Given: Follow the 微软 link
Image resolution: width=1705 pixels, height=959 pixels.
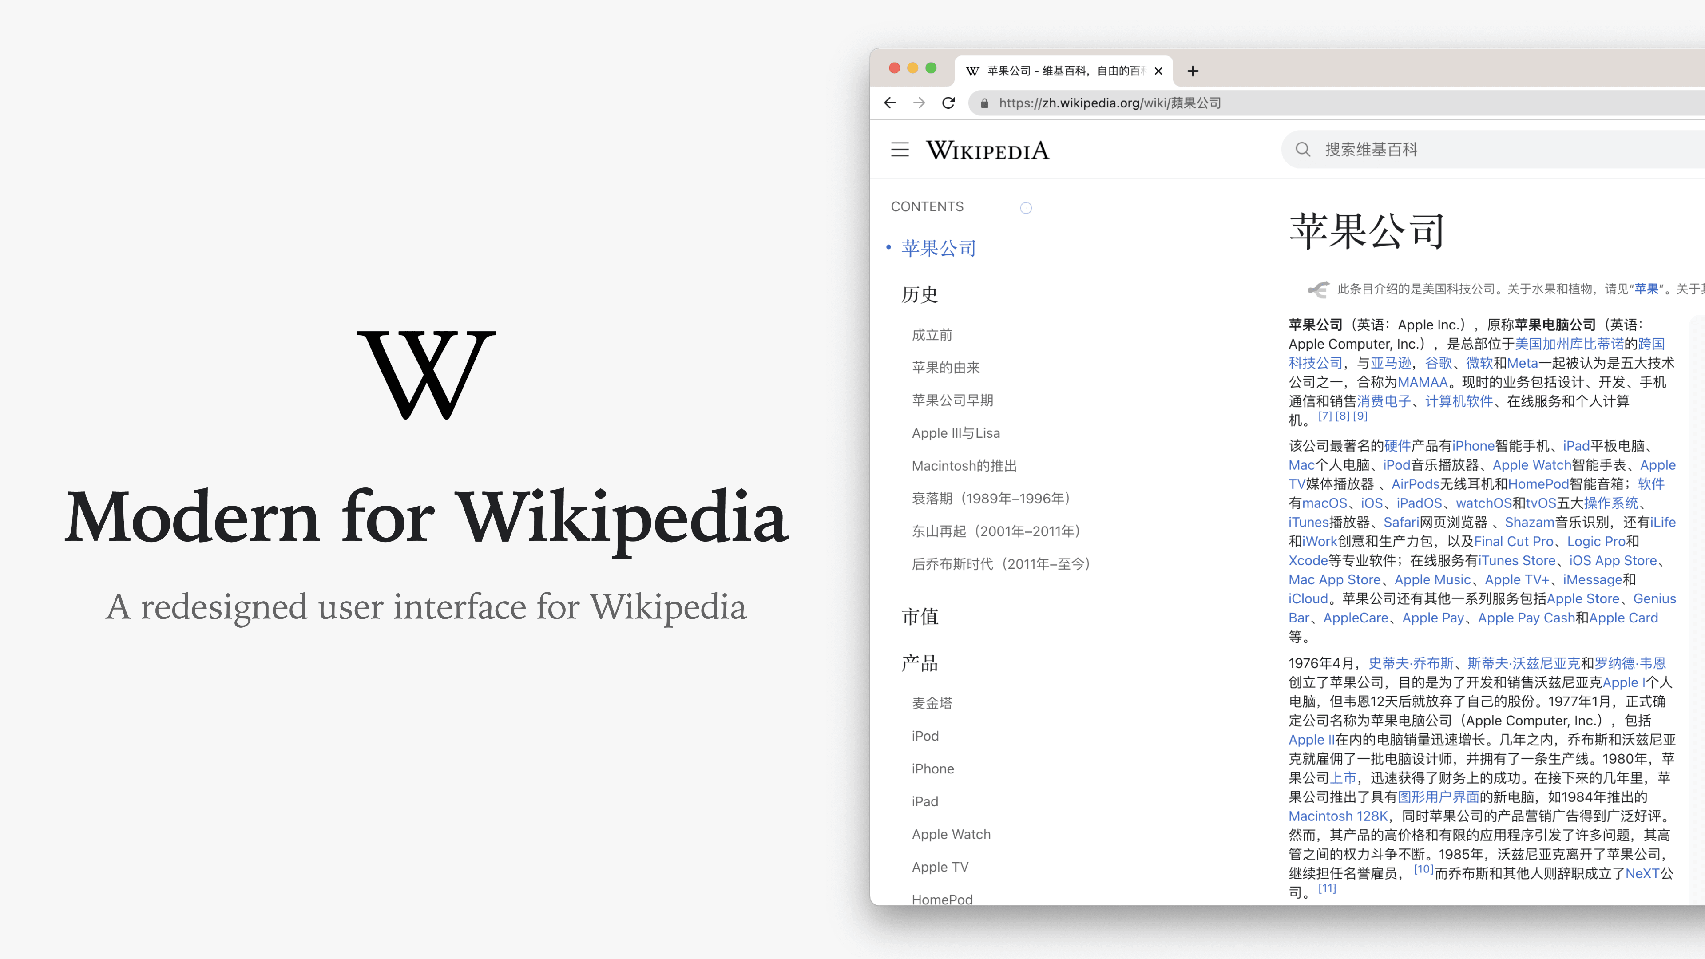Looking at the screenshot, I should pyautogui.click(x=1479, y=363).
